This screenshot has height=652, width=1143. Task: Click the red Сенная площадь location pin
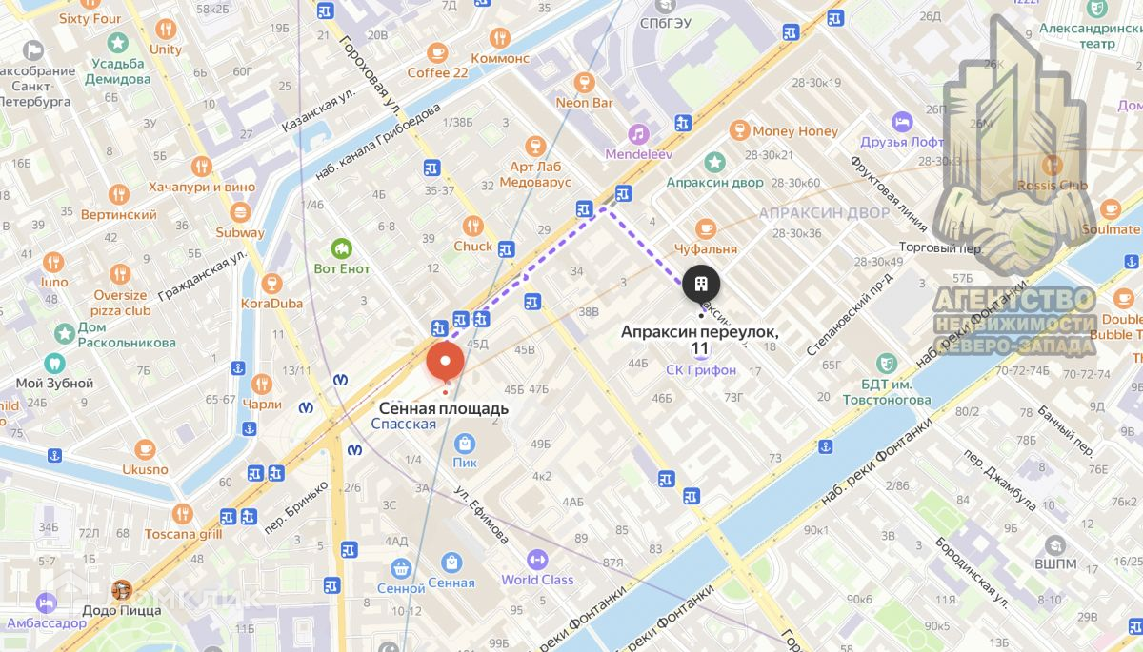[444, 363]
